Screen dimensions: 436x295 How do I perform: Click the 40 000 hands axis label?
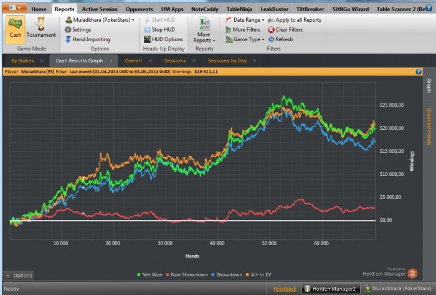point(217,243)
